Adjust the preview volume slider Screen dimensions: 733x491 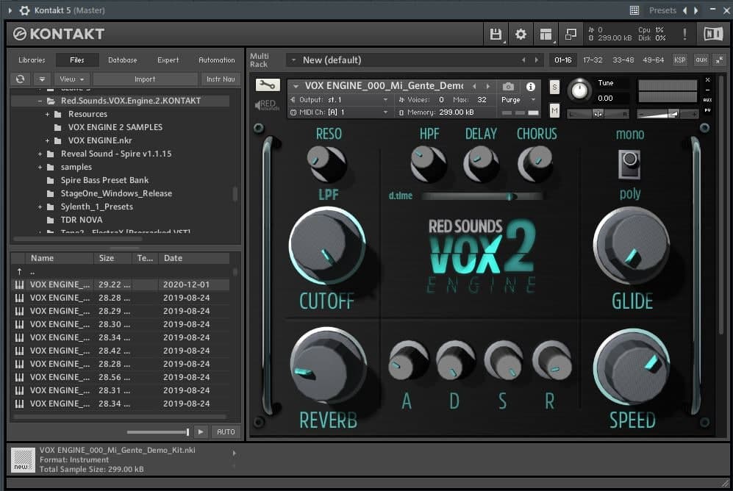158,432
